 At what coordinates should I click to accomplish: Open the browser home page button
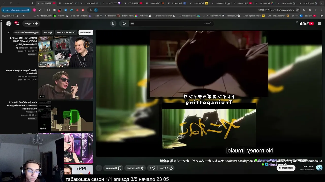(304, 10)
